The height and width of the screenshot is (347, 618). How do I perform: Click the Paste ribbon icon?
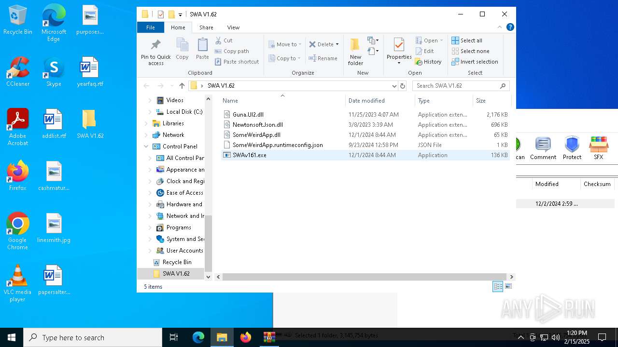[202, 49]
